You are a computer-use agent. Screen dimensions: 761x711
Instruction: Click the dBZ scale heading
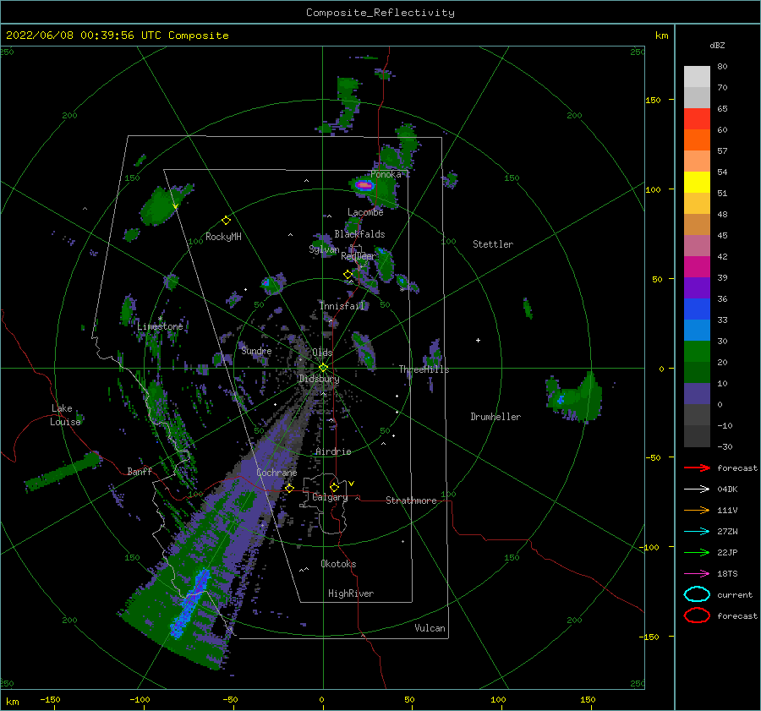pyautogui.click(x=717, y=46)
